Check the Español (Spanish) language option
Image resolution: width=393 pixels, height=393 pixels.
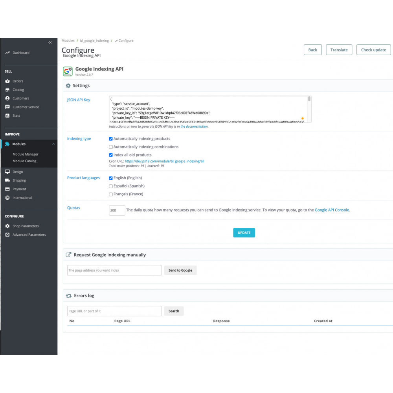point(111,186)
